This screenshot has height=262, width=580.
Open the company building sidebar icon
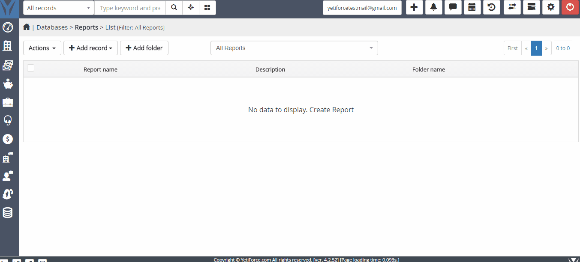pyautogui.click(x=8, y=46)
